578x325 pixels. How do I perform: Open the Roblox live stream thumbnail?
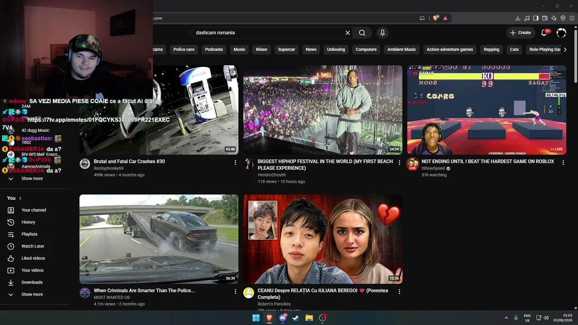(487, 110)
